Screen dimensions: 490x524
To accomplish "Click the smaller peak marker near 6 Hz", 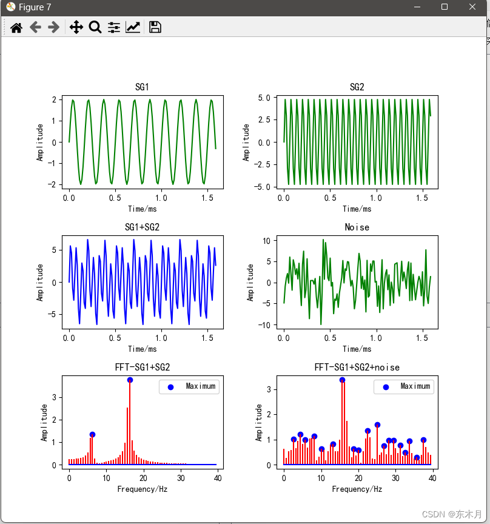I will pyautogui.click(x=93, y=434).
